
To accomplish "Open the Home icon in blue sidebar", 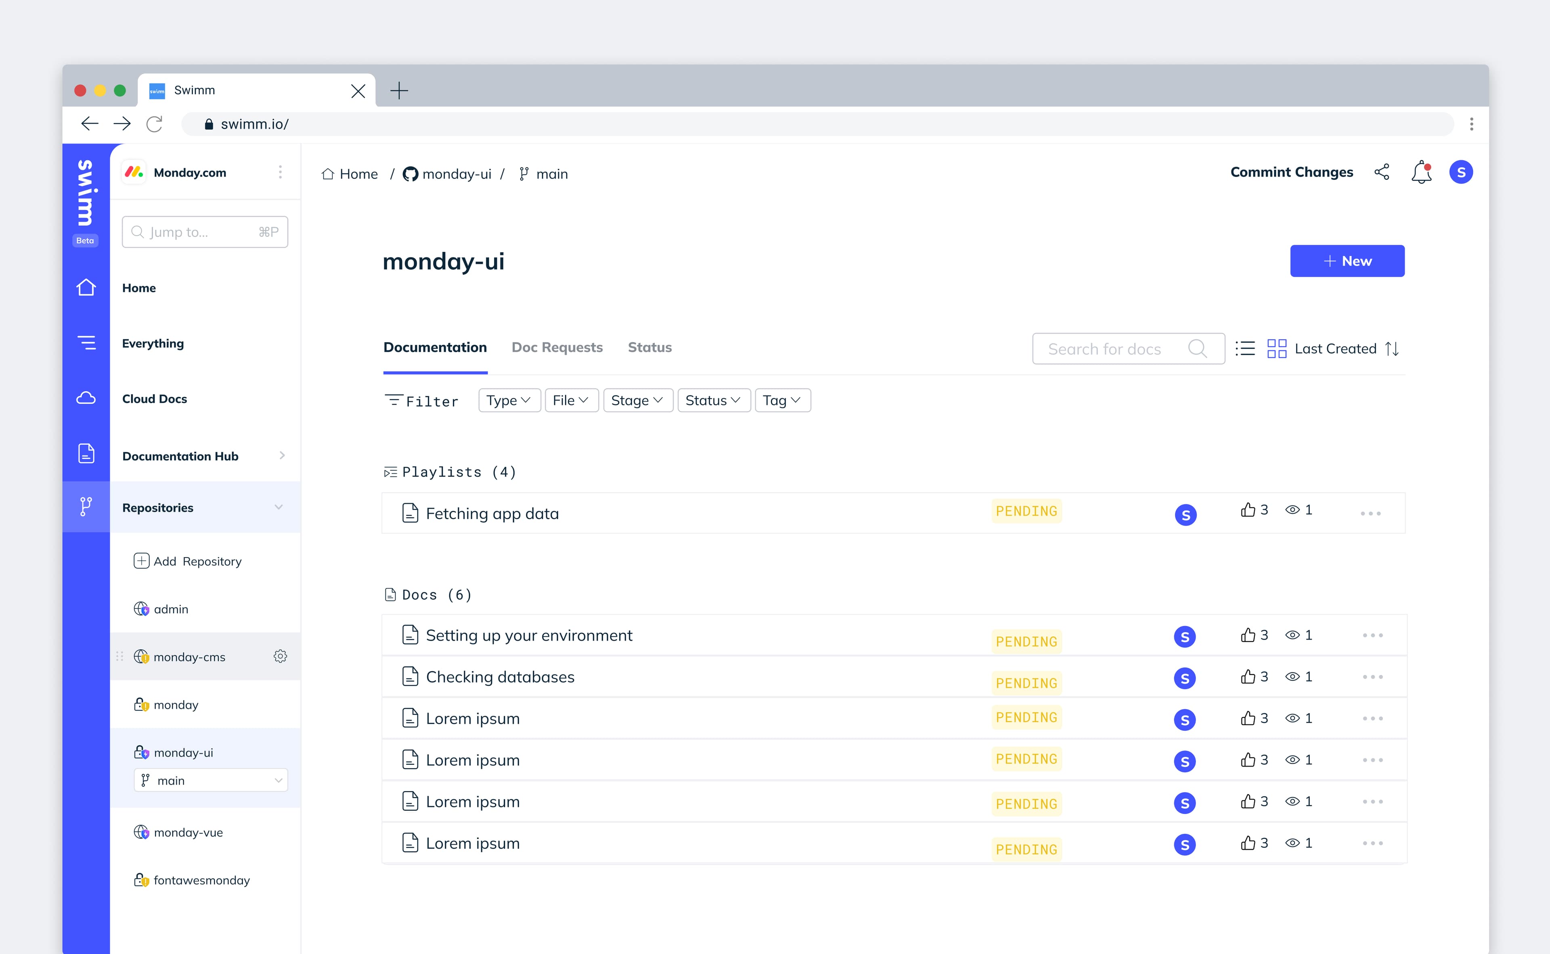I will coord(86,287).
